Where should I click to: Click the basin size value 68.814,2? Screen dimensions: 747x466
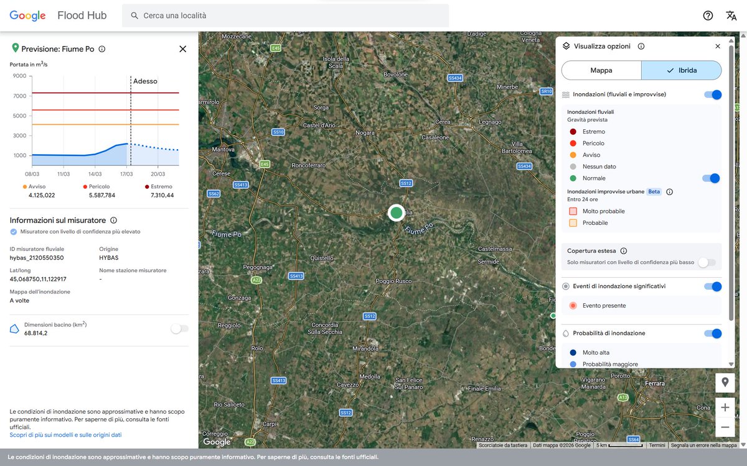[36, 333]
